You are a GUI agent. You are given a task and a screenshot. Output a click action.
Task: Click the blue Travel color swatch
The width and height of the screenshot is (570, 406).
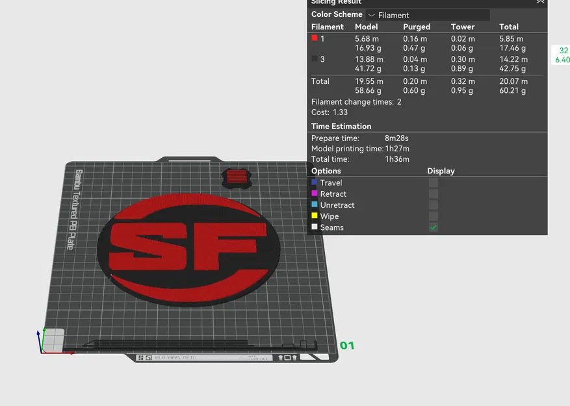(315, 182)
